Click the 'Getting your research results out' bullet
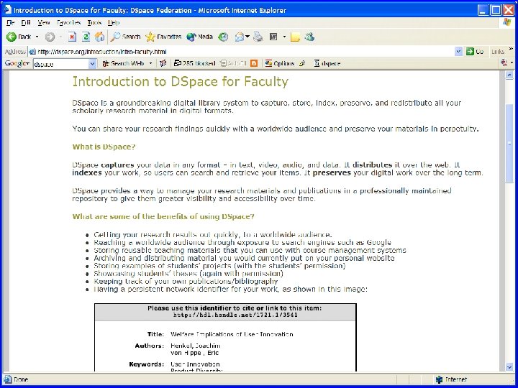This screenshot has height=388, width=518. click(212, 234)
